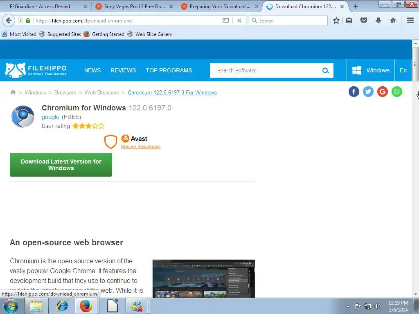Open Action Center flag icon
This screenshot has height=314, width=419.
coord(358,306)
